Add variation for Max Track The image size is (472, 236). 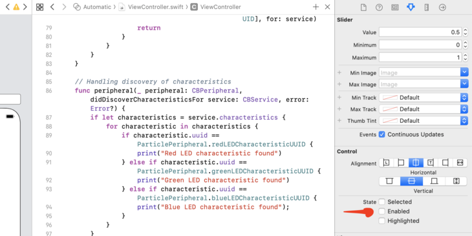339,109
